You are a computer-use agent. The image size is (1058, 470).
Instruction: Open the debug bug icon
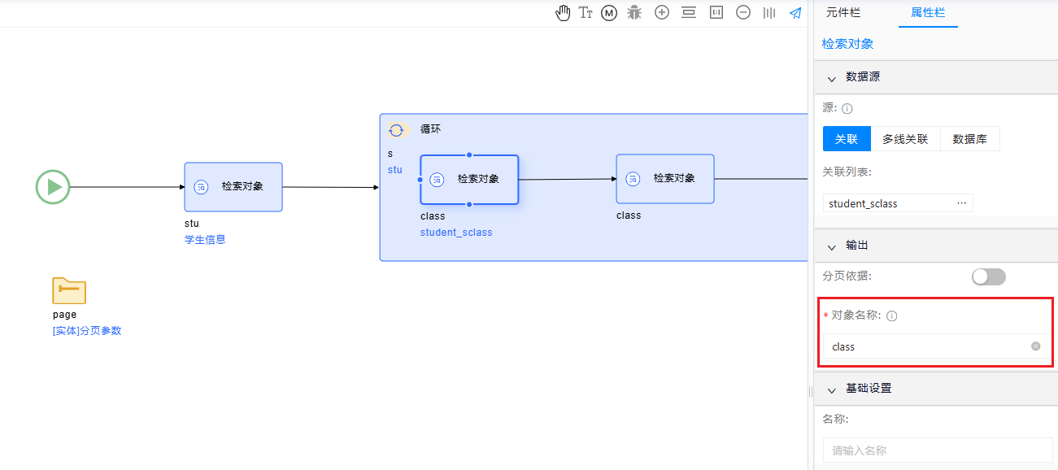tap(634, 13)
